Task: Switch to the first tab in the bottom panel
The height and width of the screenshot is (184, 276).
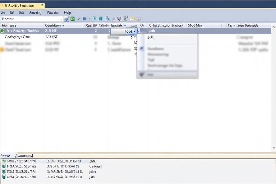Action: tap(5, 156)
